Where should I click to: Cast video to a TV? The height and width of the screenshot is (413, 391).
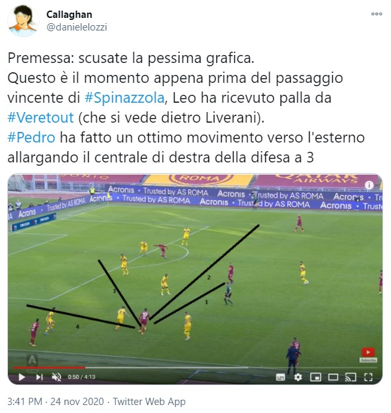[x=351, y=377]
